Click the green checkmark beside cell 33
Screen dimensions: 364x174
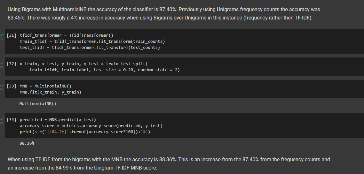point(2,86)
